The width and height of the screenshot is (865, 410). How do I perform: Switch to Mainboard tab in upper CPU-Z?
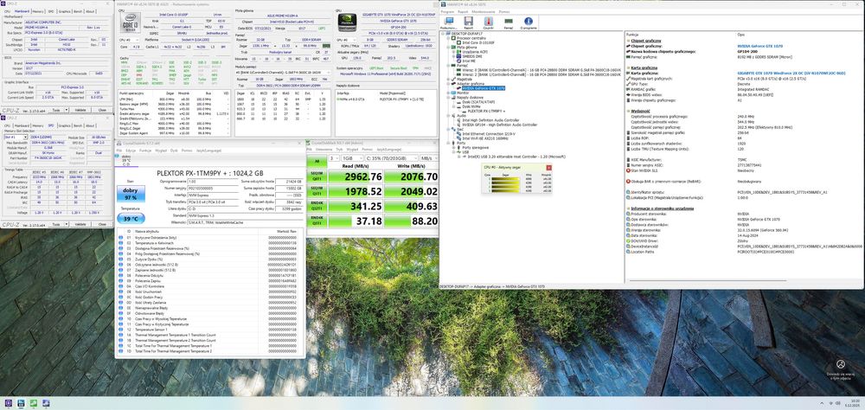pyautogui.click(x=22, y=11)
